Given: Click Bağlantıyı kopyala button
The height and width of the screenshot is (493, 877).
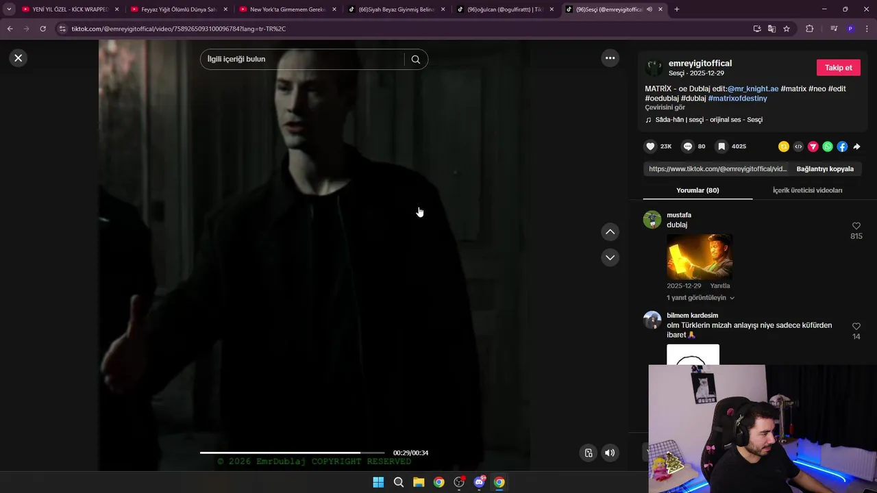Looking at the screenshot, I should pyautogui.click(x=825, y=169).
